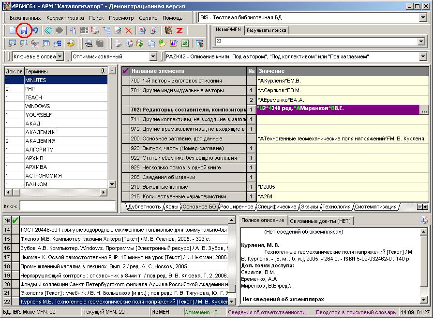Switch to the Расширенное tab
The image size is (433, 318).
[x=237, y=207]
